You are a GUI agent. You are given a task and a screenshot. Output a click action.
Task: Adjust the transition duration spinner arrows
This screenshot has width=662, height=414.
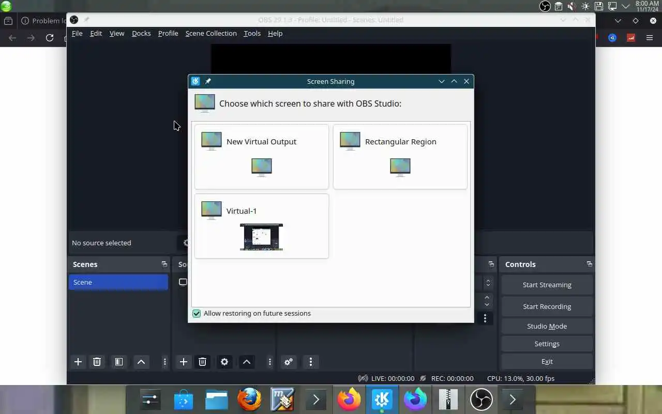(487, 301)
